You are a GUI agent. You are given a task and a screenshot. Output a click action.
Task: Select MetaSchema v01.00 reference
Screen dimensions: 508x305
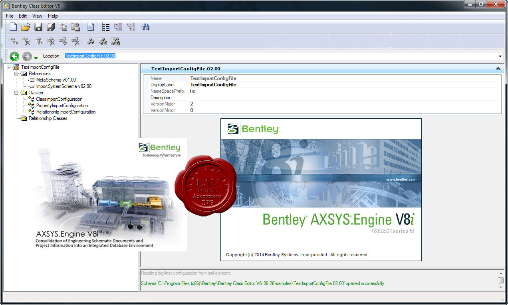tap(56, 80)
